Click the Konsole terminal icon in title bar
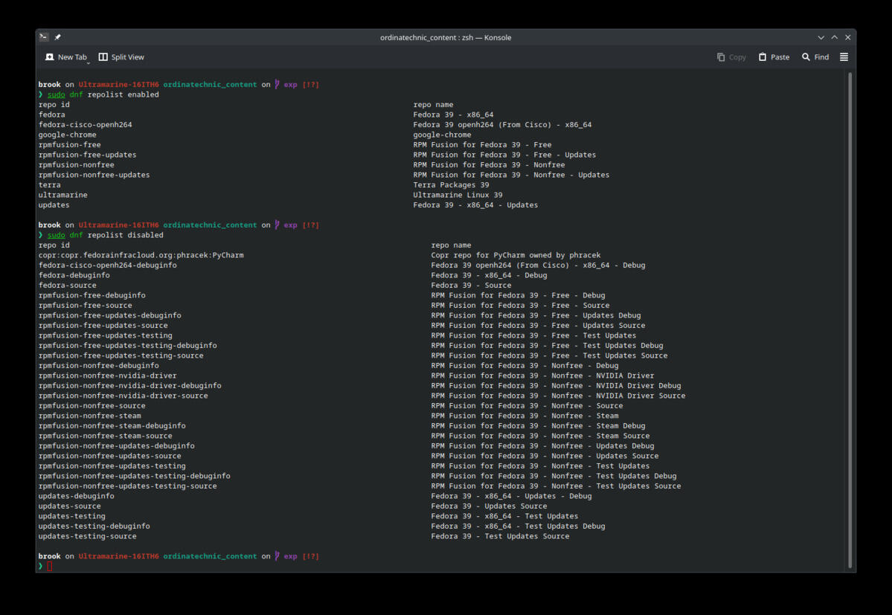892x615 pixels. tap(44, 37)
